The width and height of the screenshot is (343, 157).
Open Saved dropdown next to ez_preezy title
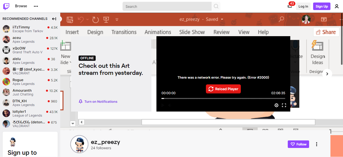coord(222,19)
